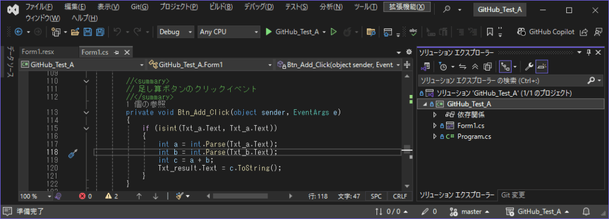Click the code cleanup broom icon
The height and width of the screenshot is (219, 609).
(x=180, y=196)
